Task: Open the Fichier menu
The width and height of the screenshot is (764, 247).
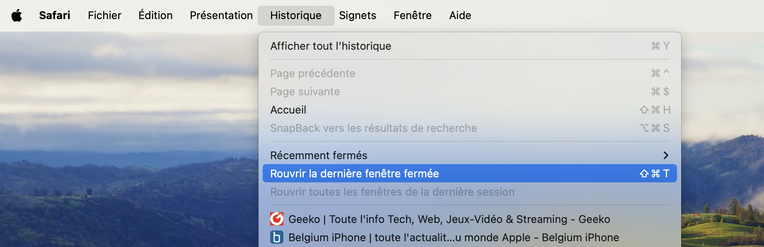Action: (x=104, y=16)
